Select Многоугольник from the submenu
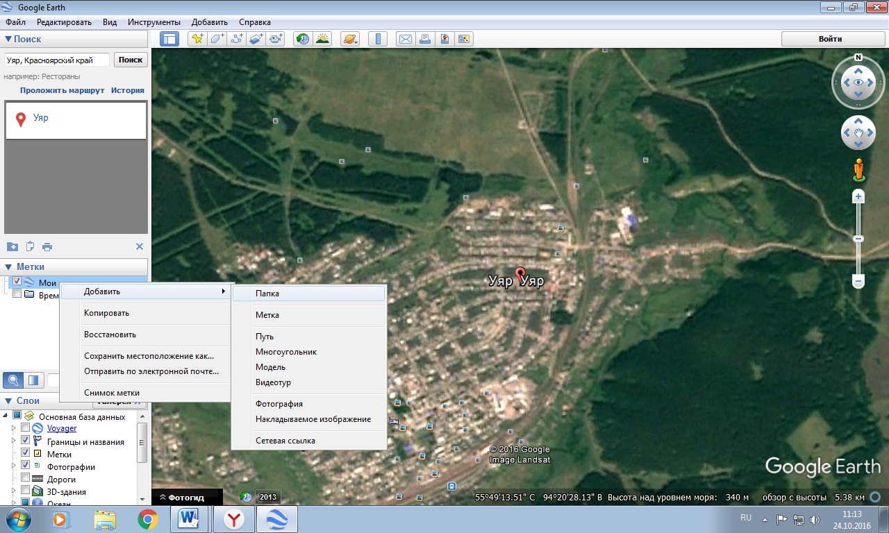 point(286,352)
